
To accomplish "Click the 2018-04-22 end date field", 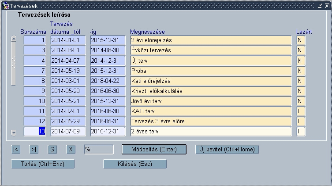I will [x=108, y=81].
